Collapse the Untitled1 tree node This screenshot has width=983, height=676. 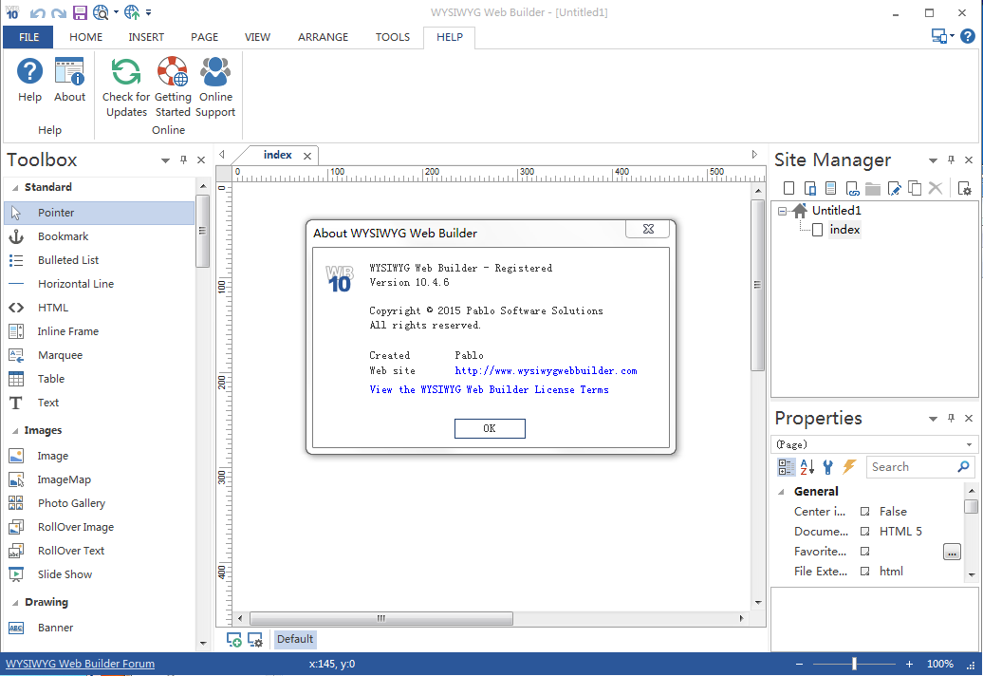coord(782,211)
